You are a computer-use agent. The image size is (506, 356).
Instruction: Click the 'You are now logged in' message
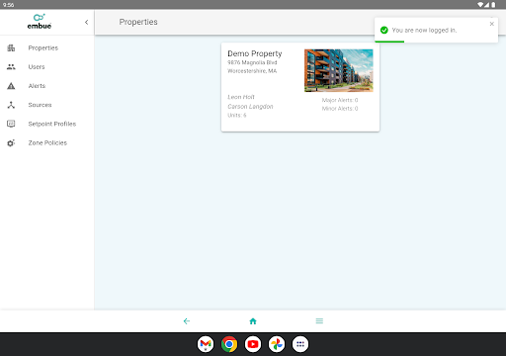pyautogui.click(x=424, y=31)
